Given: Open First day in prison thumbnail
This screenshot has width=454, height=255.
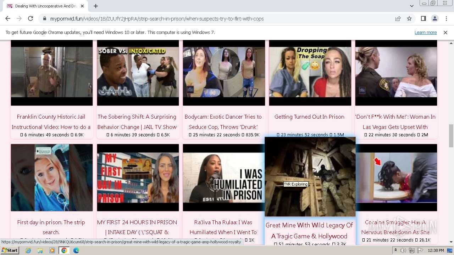Looking at the screenshot, I should point(52,177).
